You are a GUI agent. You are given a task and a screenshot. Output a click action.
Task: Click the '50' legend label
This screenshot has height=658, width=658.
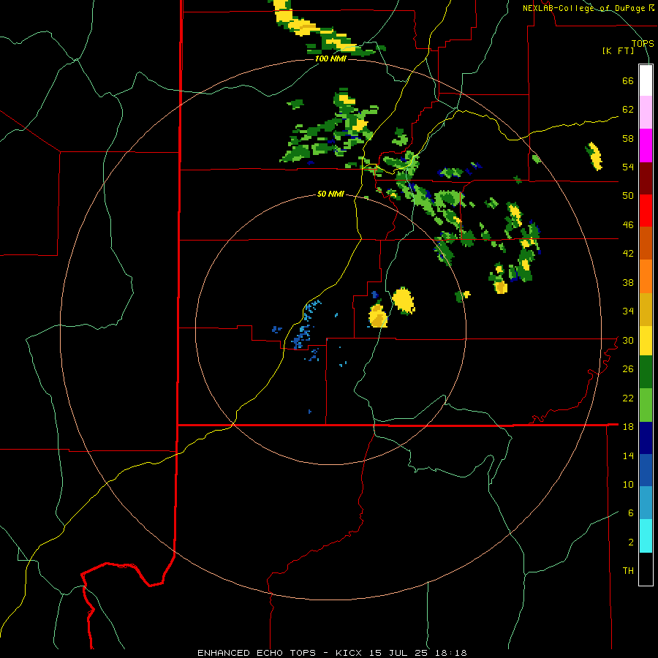click(628, 196)
